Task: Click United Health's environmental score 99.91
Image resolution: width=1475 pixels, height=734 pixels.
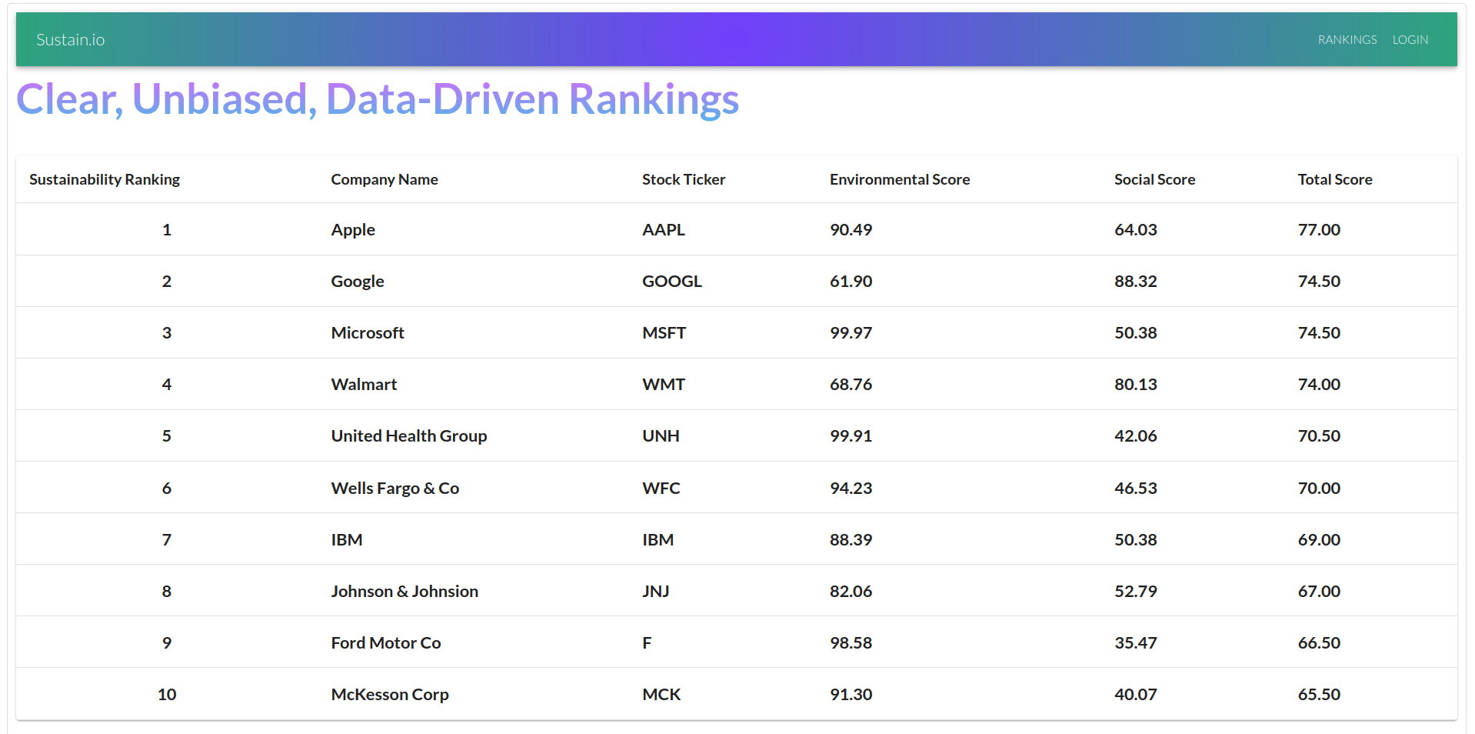Action: point(851,436)
